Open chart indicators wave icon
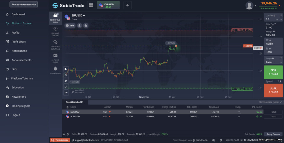Viewport: 284px width, 143px height. coord(66,87)
